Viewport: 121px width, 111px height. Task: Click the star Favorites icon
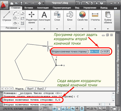point(97,3)
